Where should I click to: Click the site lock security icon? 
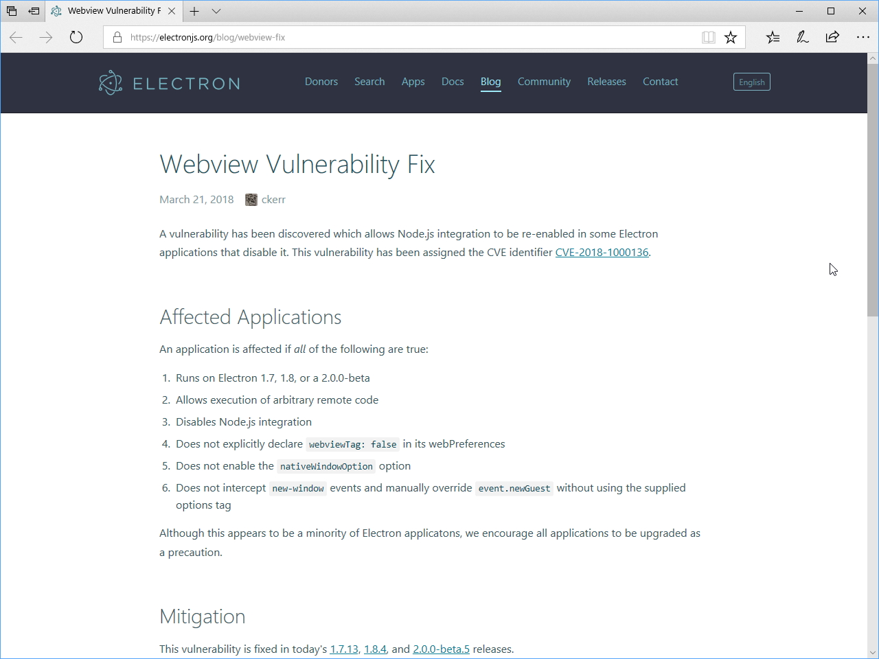click(117, 37)
